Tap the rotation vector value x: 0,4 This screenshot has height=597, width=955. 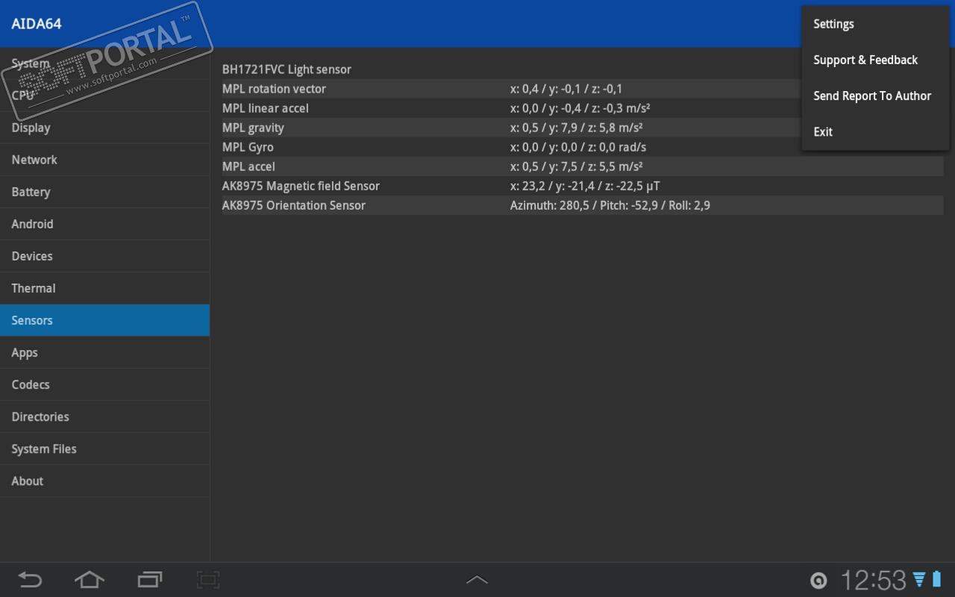coord(566,89)
